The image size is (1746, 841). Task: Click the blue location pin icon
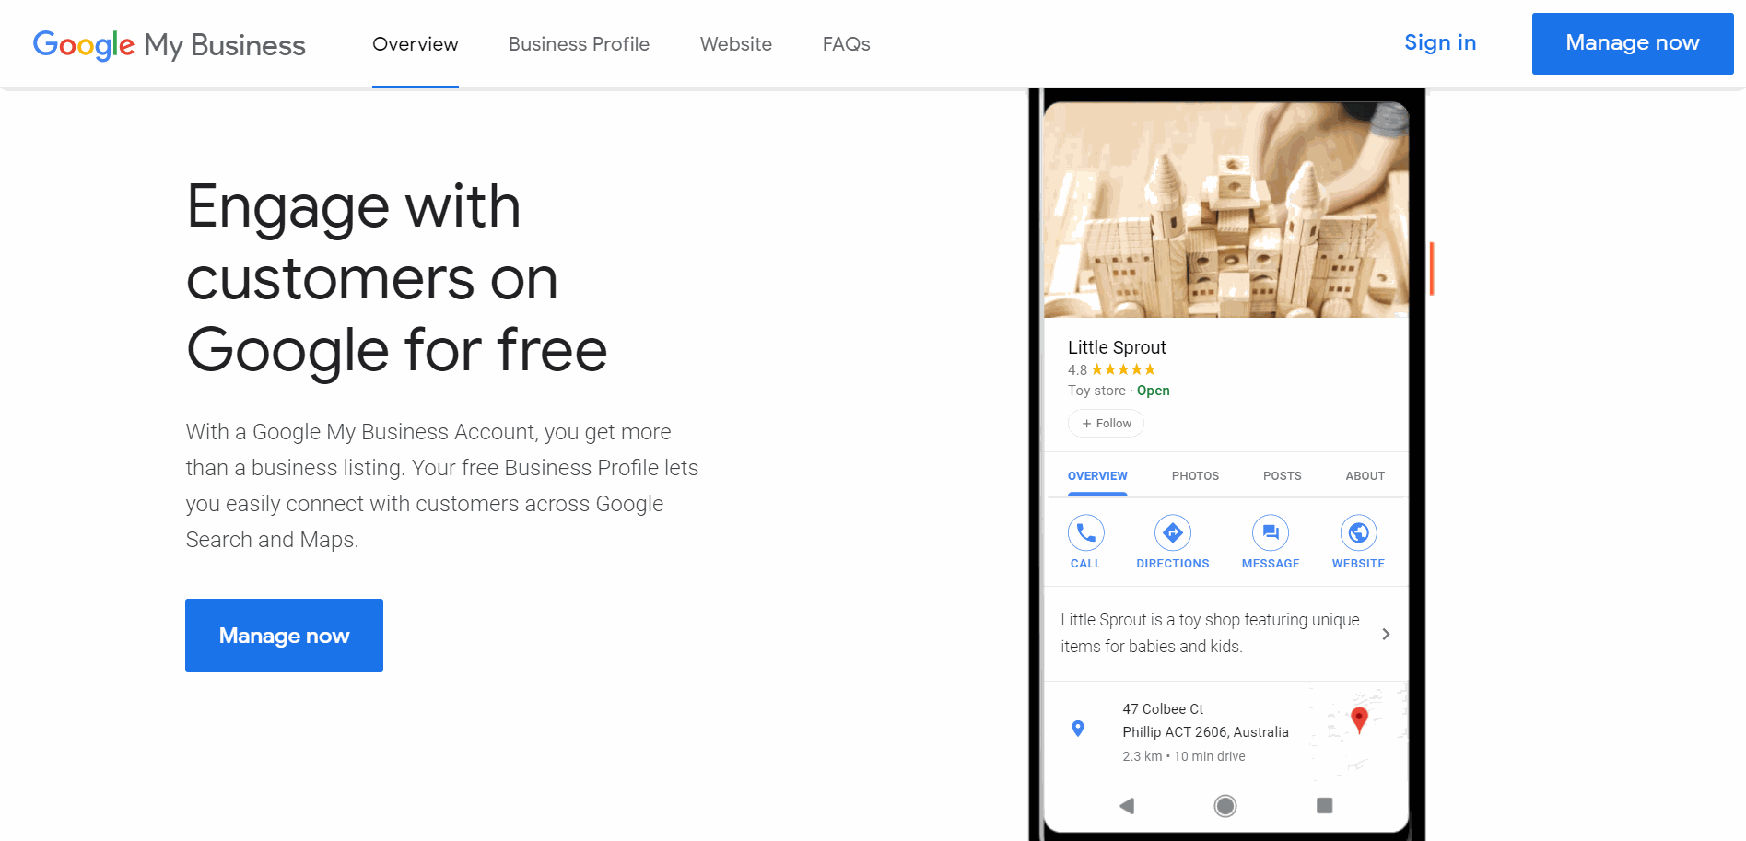click(1078, 729)
